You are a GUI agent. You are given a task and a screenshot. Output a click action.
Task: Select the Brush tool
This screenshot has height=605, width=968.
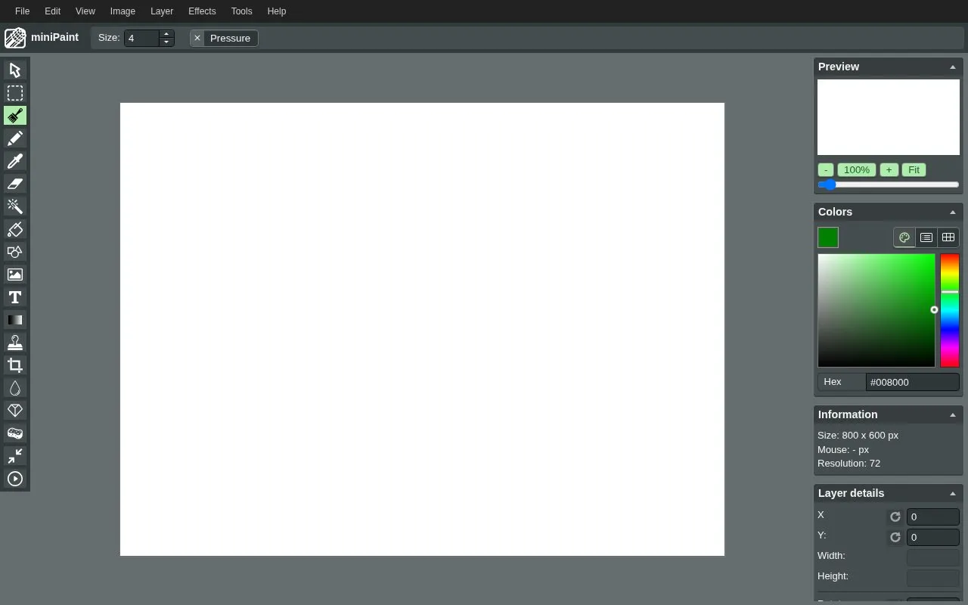tap(15, 116)
